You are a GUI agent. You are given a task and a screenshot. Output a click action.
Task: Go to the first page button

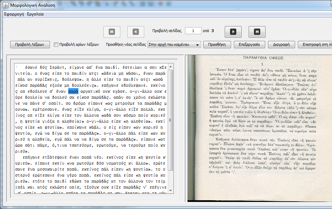(112, 32)
